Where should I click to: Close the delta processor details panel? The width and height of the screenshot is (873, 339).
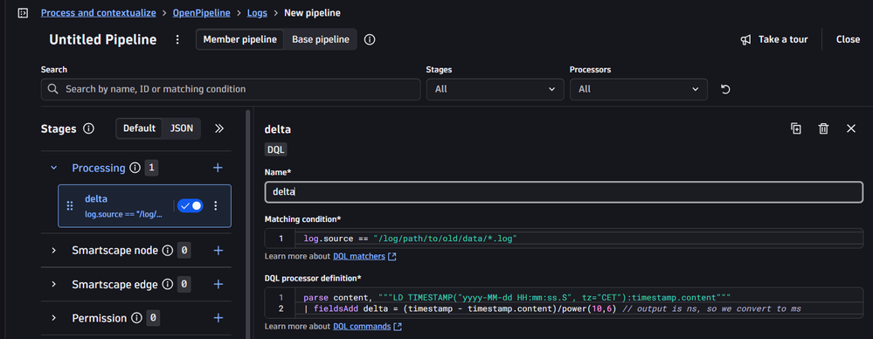click(x=851, y=128)
